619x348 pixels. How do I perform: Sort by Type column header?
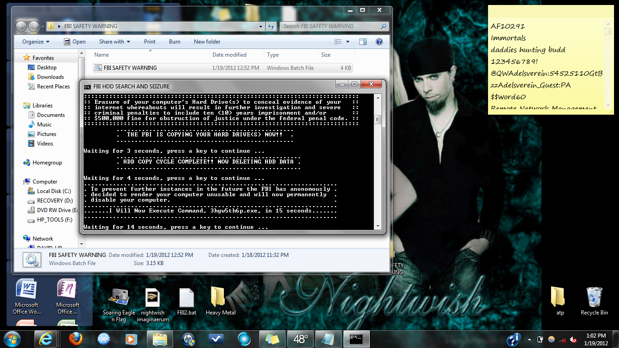click(291, 55)
